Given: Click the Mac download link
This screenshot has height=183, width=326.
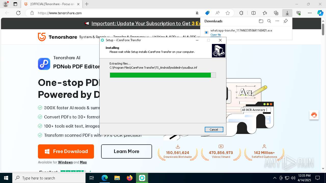Looking at the screenshot, I should tap(83, 162).
